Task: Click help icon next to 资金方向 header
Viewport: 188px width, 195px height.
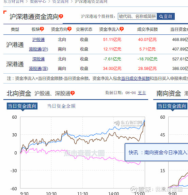Action: point(69,29)
